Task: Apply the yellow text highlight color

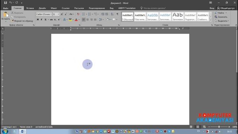Action: 70,19
